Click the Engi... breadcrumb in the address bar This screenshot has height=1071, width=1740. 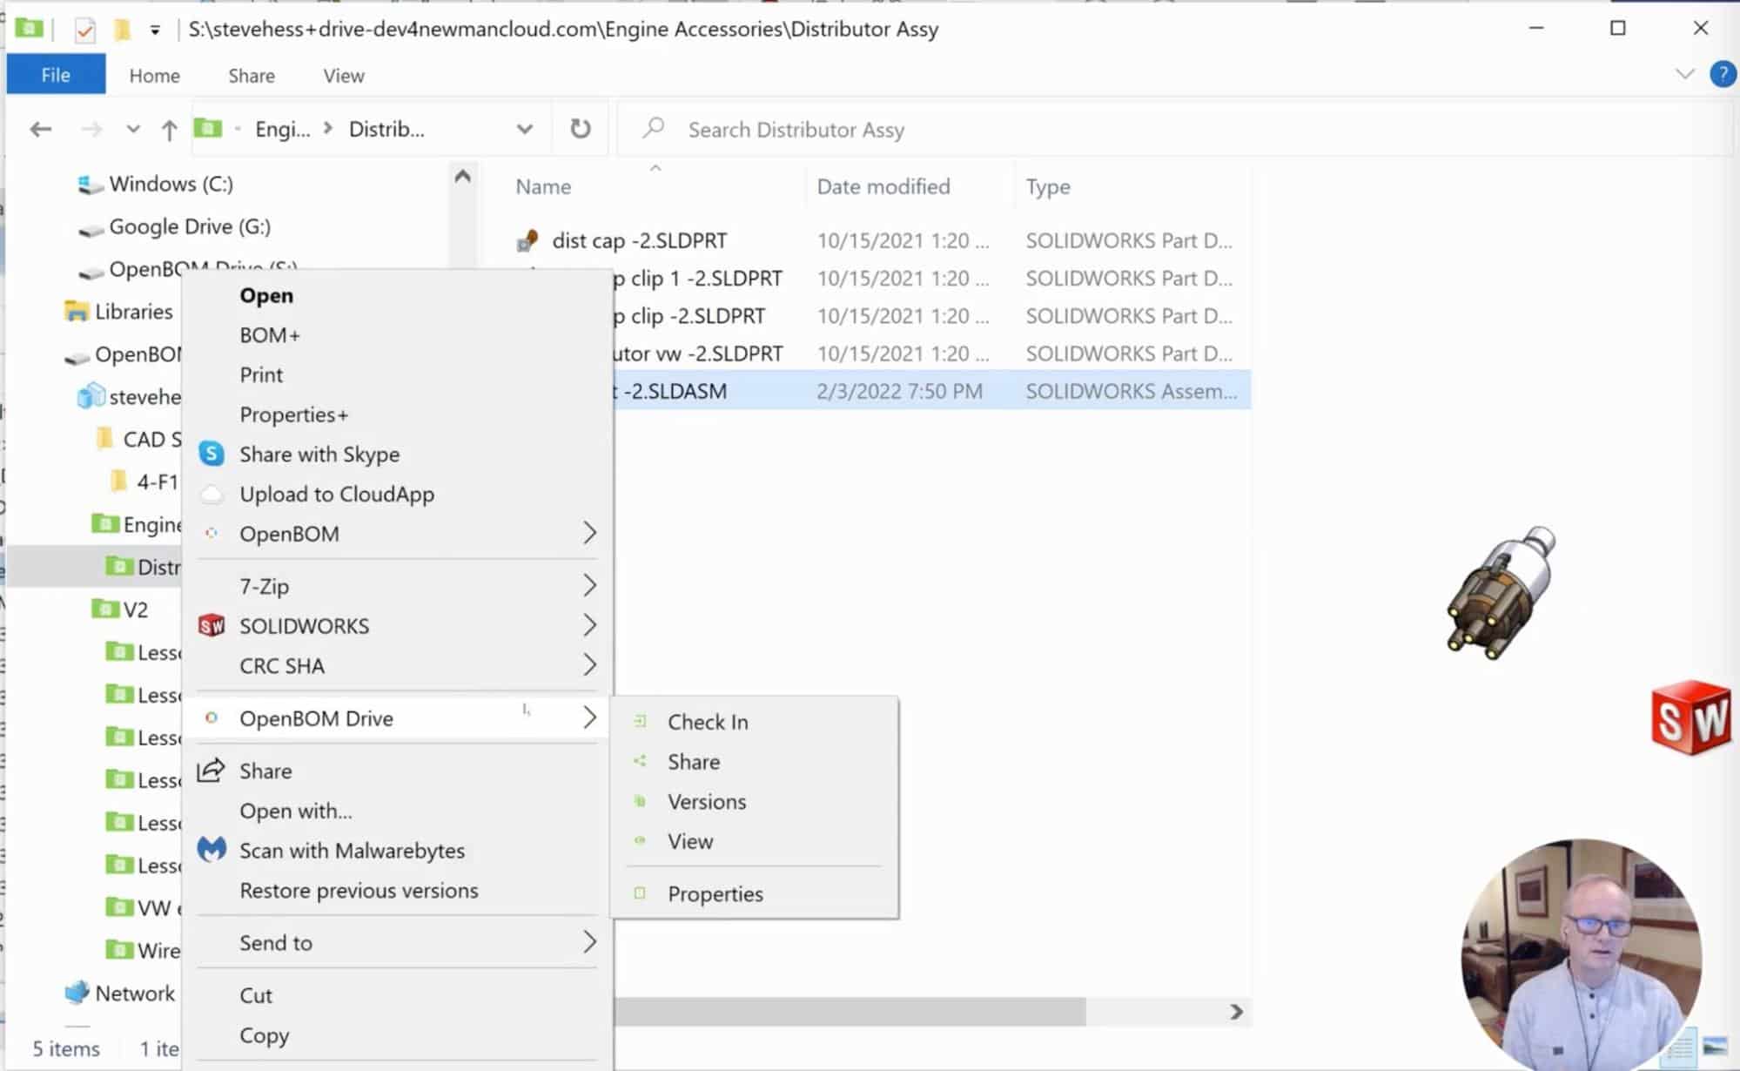(x=282, y=130)
